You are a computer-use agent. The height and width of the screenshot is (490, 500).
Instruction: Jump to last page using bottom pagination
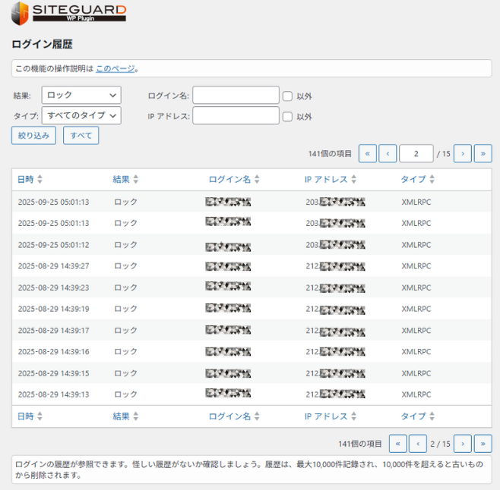(x=483, y=444)
